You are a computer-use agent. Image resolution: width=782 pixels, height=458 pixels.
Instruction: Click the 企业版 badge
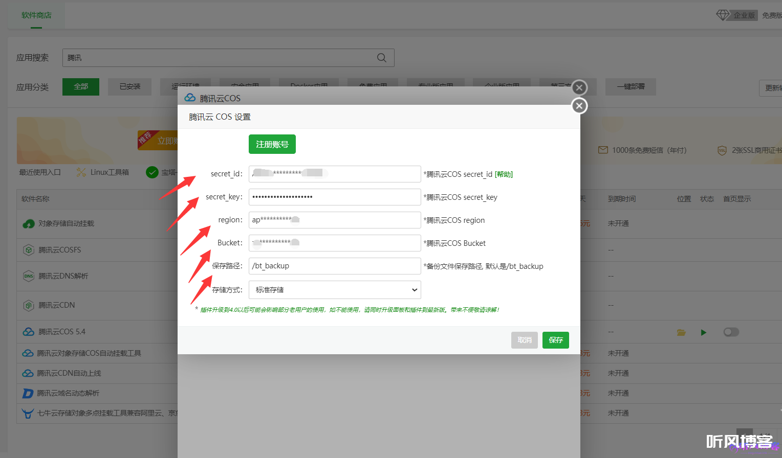744,15
